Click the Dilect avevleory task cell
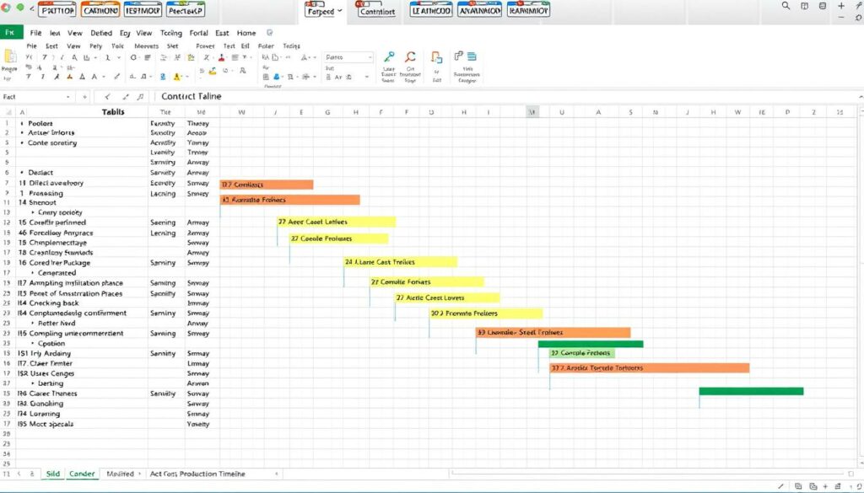The height and width of the screenshot is (493, 864). point(82,183)
